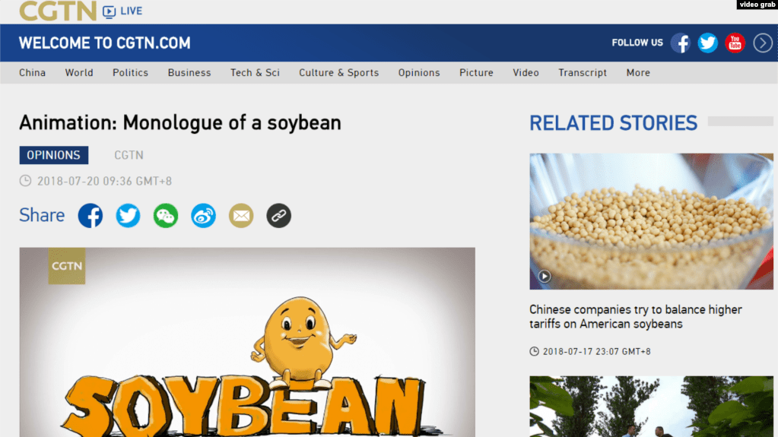Expand more follow options arrow
778x437 pixels.
[763, 43]
